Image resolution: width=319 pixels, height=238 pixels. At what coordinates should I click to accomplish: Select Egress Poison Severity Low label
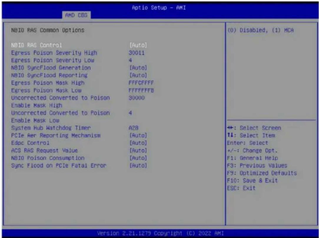tap(53, 60)
